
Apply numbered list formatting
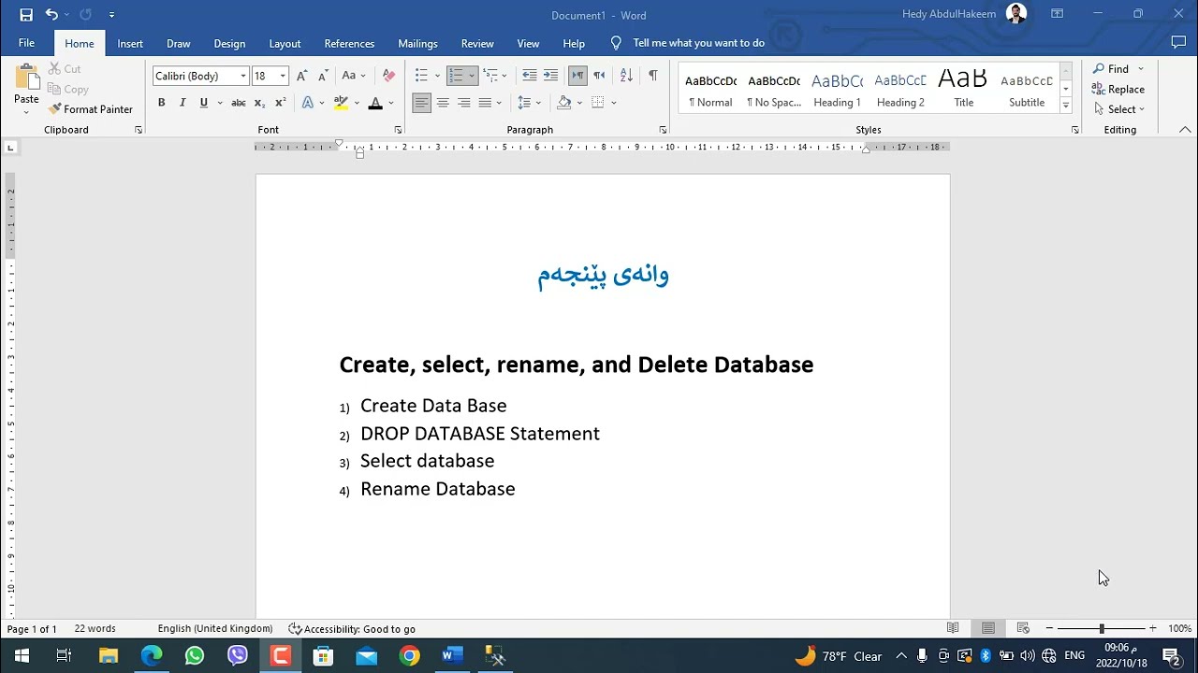[x=456, y=76]
